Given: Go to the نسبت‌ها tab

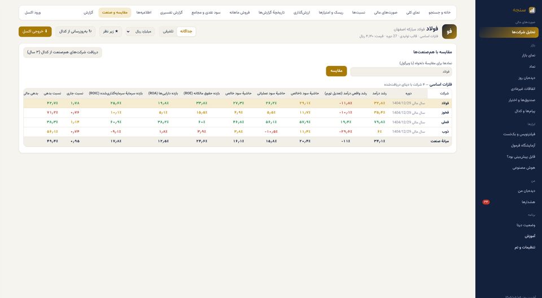Looking at the screenshot, I should point(359,12).
